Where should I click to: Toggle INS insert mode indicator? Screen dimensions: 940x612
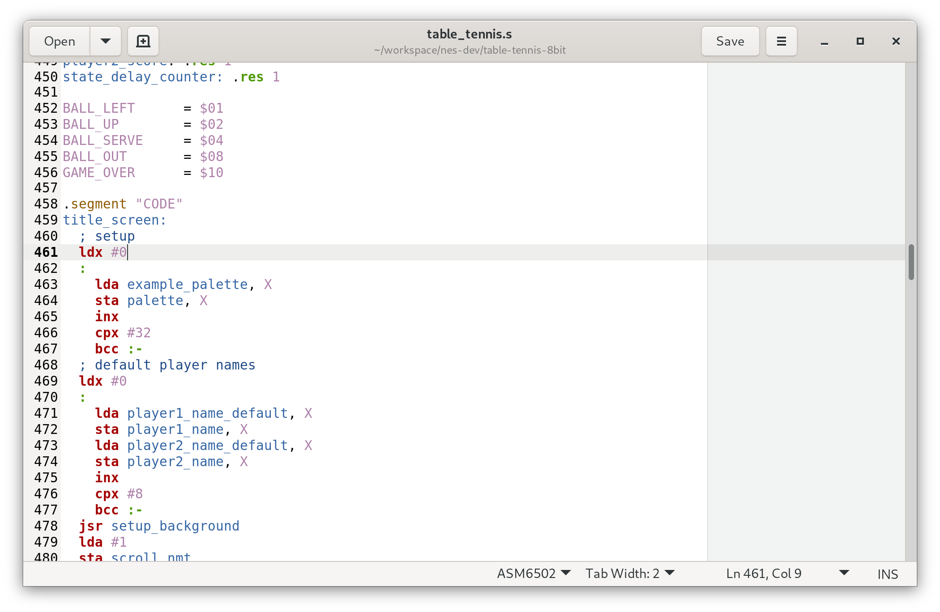tap(887, 574)
